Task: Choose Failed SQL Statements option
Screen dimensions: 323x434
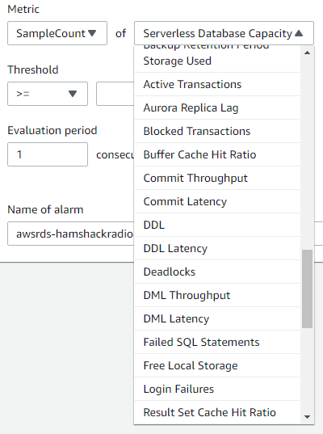Action: coord(217,342)
